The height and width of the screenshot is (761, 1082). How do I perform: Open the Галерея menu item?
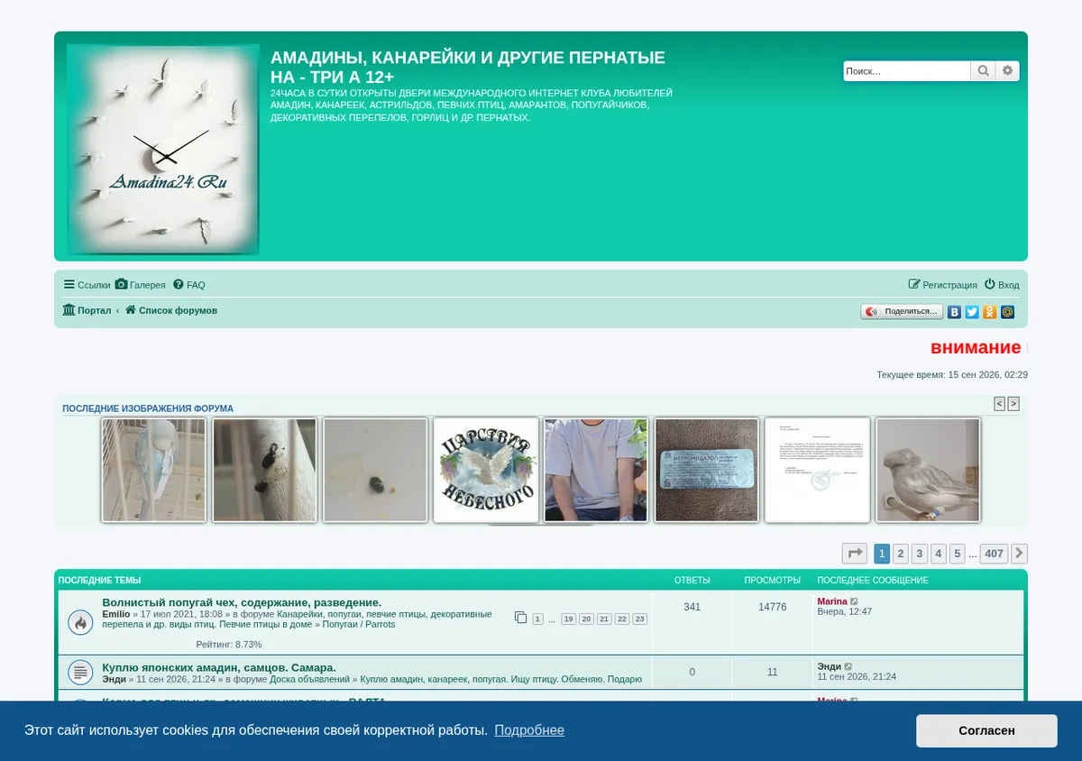(x=141, y=285)
